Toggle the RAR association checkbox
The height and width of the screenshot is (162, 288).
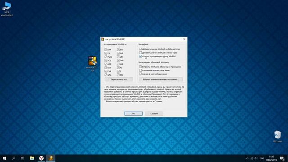pyautogui.click(x=106, y=49)
